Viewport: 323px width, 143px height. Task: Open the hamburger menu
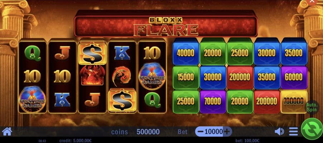(x=293, y=132)
